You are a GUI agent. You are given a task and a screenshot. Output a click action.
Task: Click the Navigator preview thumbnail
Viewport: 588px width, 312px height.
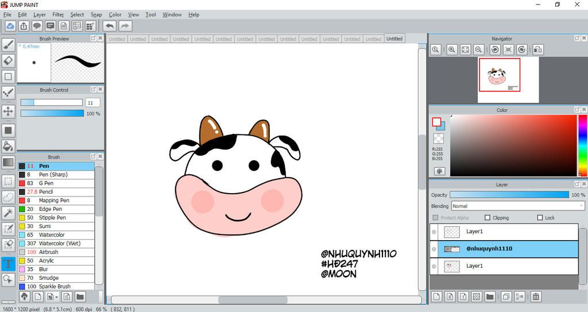point(508,80)
